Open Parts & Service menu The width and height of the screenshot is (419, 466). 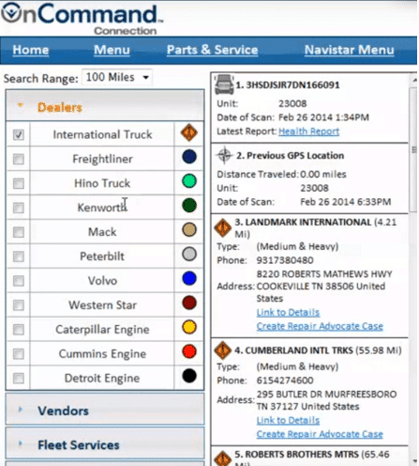pyautogui.click(x=213, y=50)
